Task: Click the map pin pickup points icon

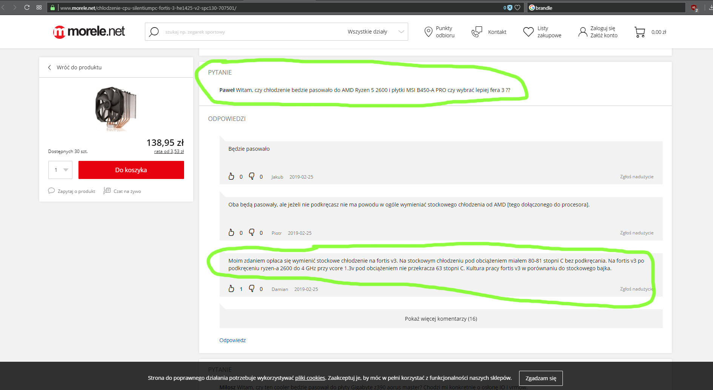Action: pyautogui.click(x=428, y=32)
